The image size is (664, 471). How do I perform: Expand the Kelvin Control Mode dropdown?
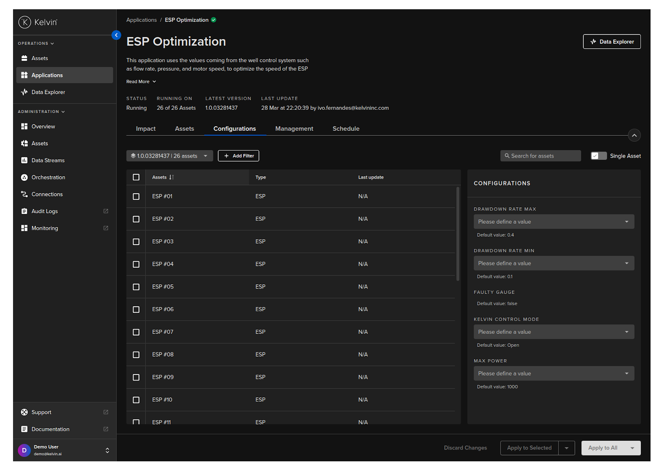point(553,332)
